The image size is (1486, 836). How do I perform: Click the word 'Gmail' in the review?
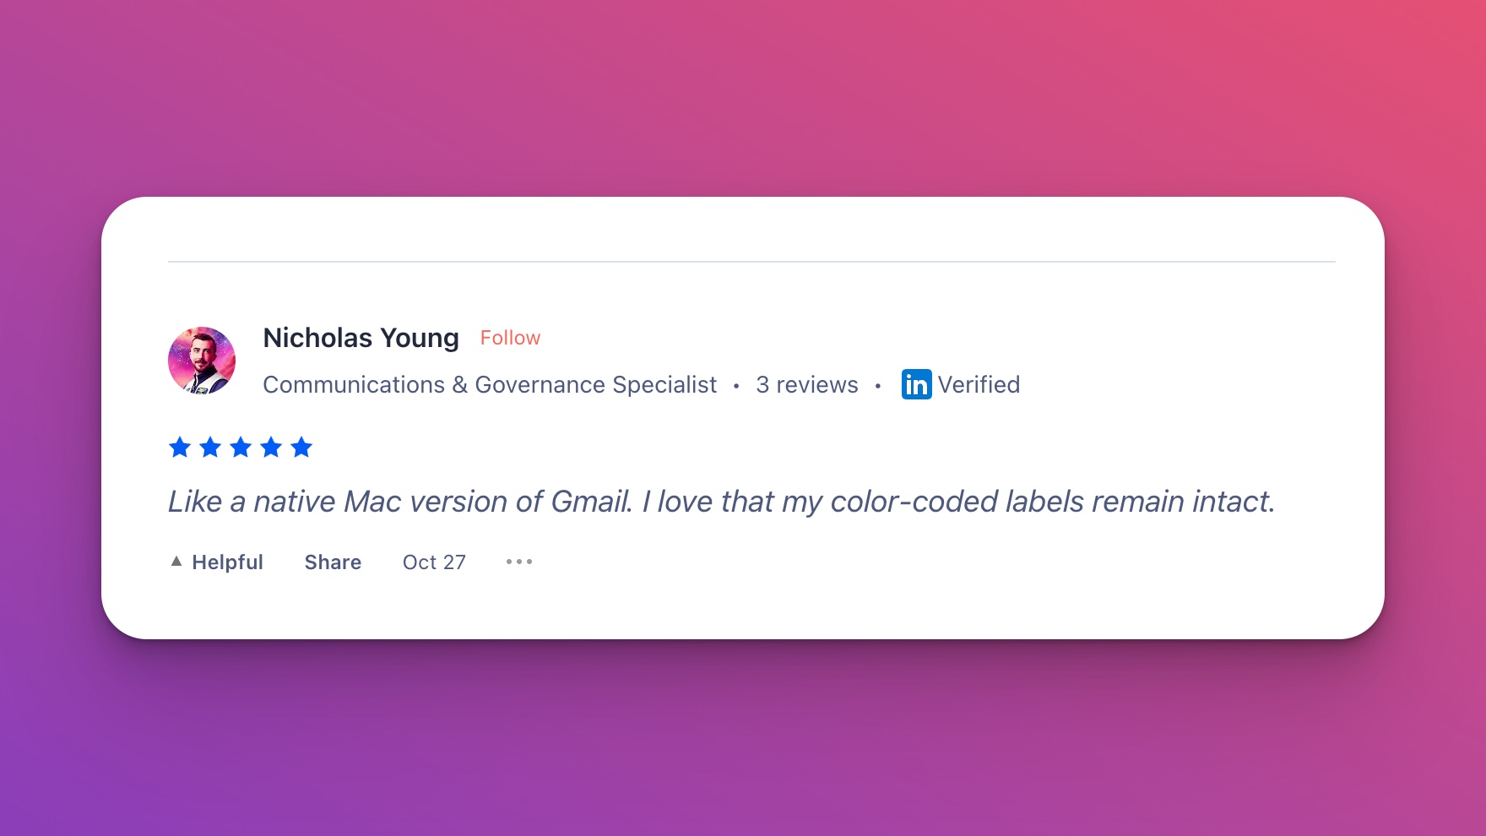pyautogui.click(x=590, y=502)
